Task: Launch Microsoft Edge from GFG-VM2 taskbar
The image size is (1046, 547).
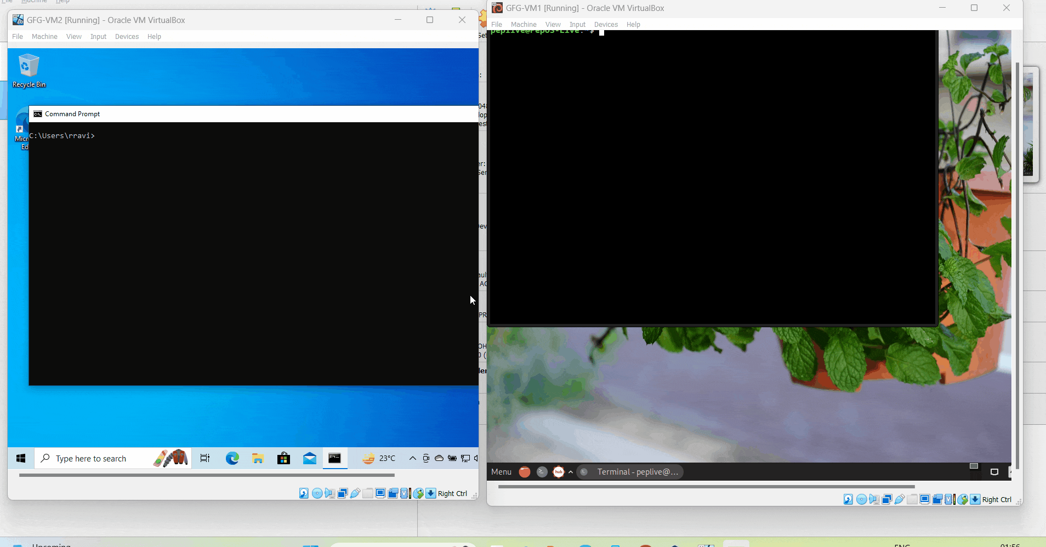Action: coord(232,458)
